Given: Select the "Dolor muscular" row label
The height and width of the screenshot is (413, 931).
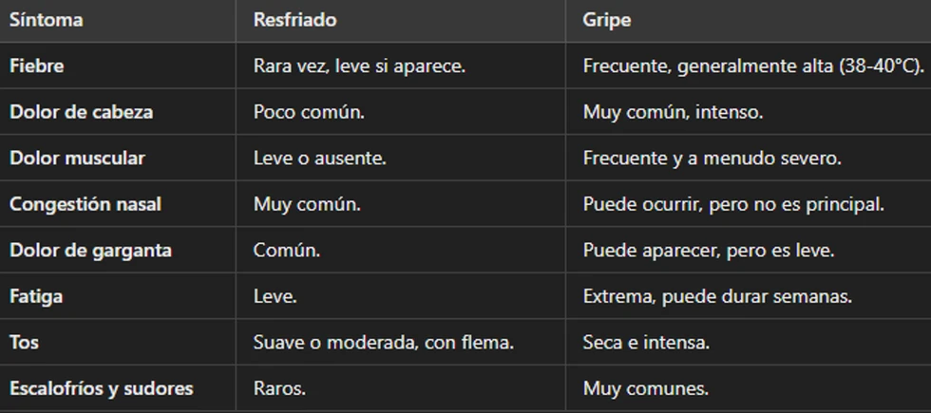Looking at the screenshot, I should 77,159.
